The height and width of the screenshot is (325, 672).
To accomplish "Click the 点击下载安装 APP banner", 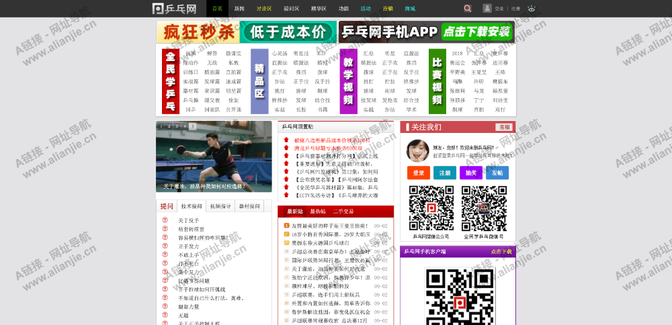I will pos(427,32).
